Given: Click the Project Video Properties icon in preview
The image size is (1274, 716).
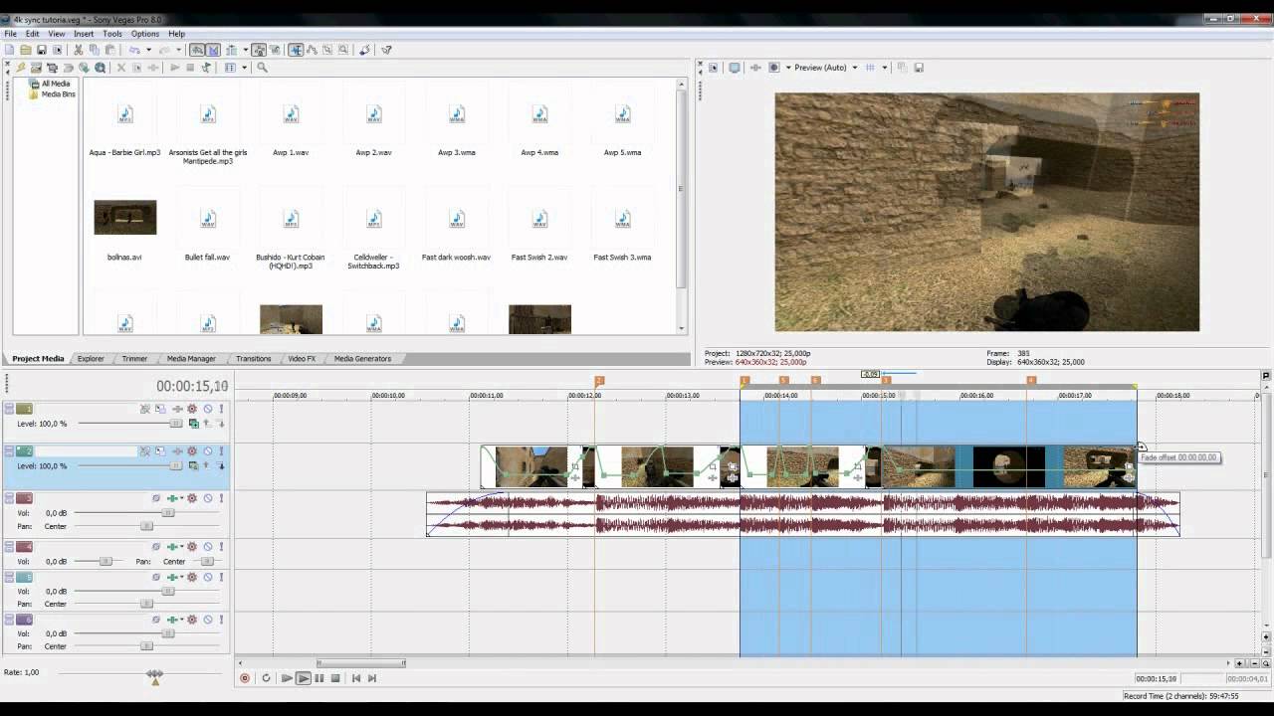Looking at the screenshot, I should pos(713,68).
